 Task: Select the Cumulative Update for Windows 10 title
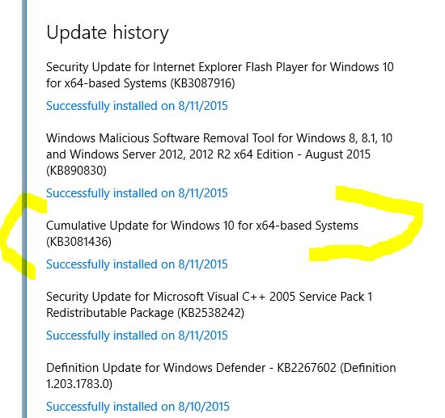tap(202, 234)
